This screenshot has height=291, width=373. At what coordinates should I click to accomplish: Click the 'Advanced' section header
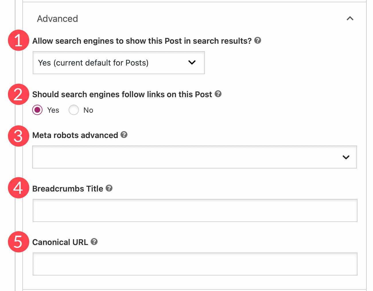pyautogui.click(x=57, y=18)
